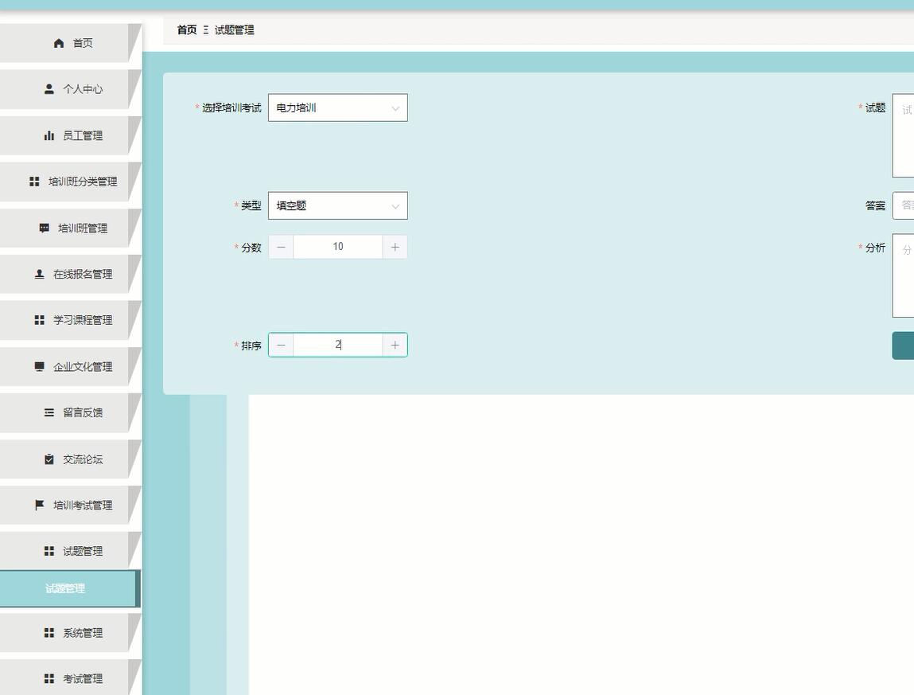Open 企业文化管理 menu item
Screen dimensions: 914x695
(x=70, y=366)
